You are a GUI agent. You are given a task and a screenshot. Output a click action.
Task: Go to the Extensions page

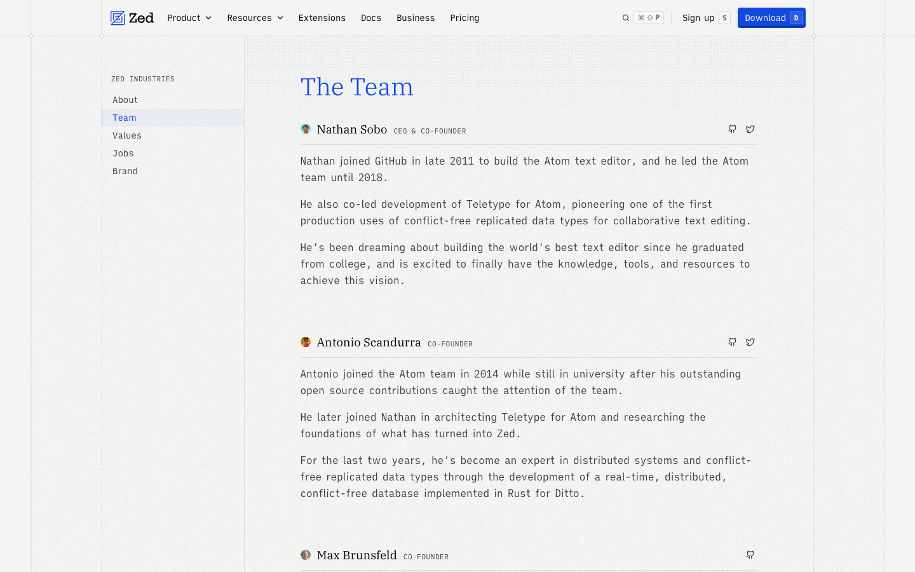point(322,18)
